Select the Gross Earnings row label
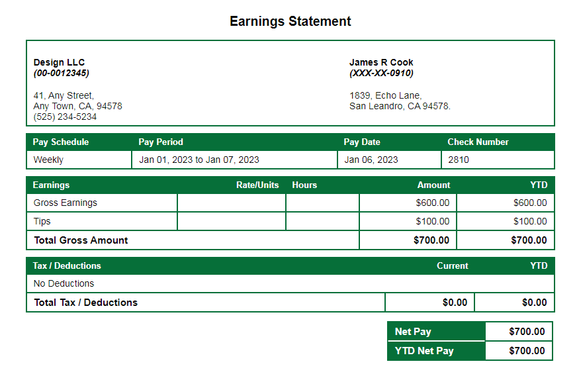 pyautogui.click(x=66, y=203)
